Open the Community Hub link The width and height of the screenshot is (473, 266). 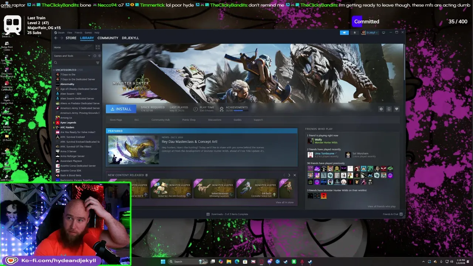(x=160, y=120)
